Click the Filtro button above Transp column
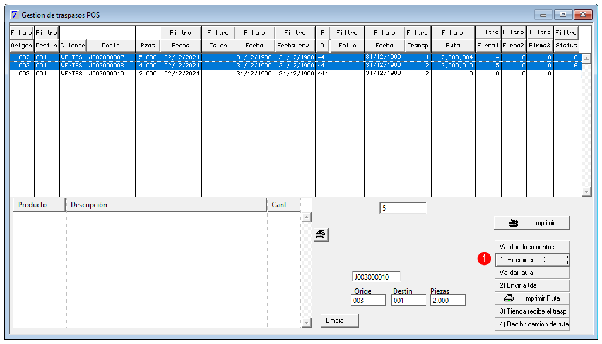 click(418, 33)
